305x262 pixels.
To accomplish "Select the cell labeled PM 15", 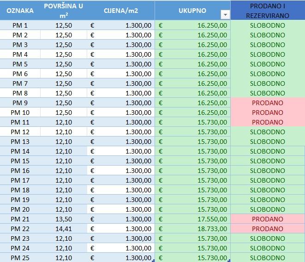I will tap(20, 161).
